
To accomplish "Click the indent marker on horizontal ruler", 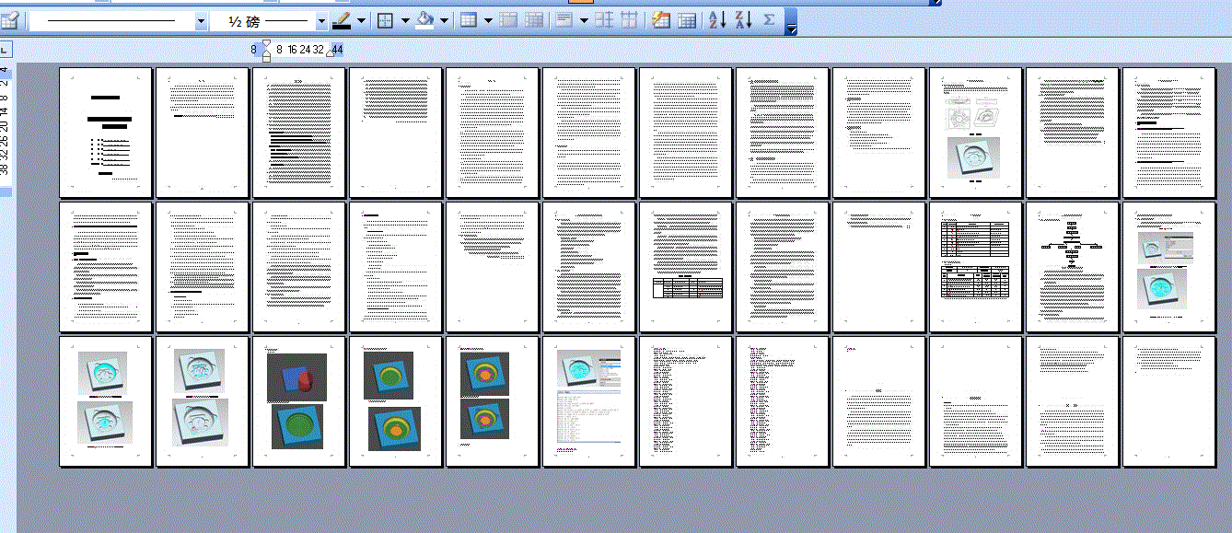I will [267, 50].
